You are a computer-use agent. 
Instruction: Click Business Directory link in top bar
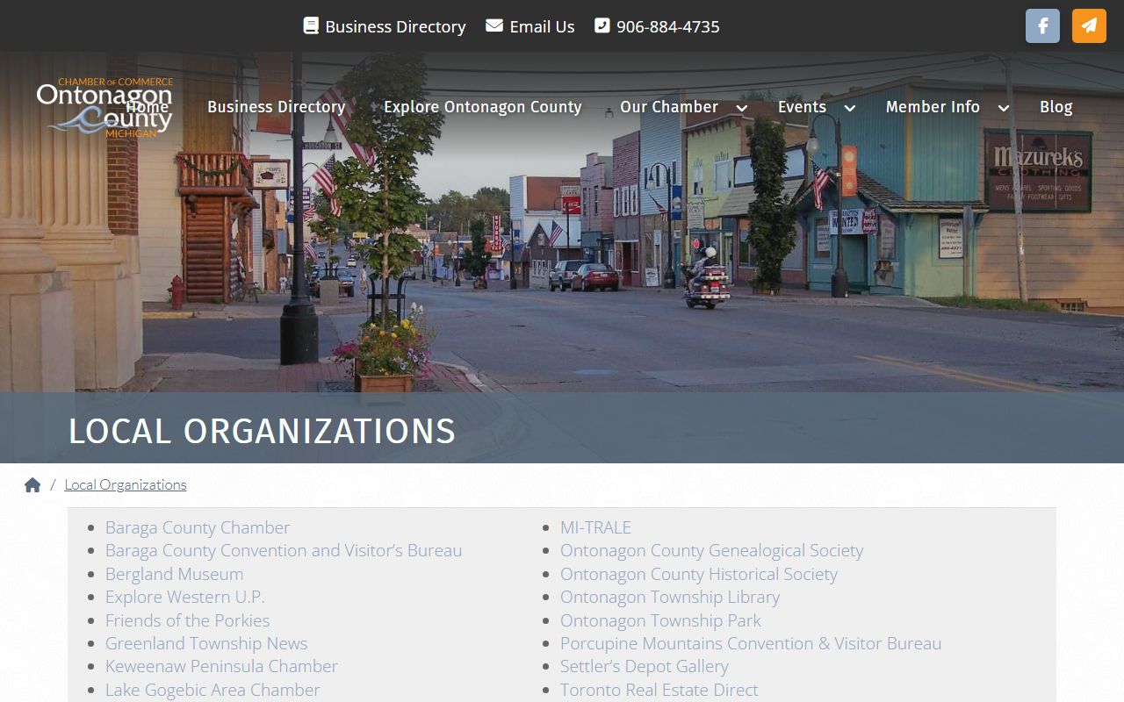tap(395, 26)
